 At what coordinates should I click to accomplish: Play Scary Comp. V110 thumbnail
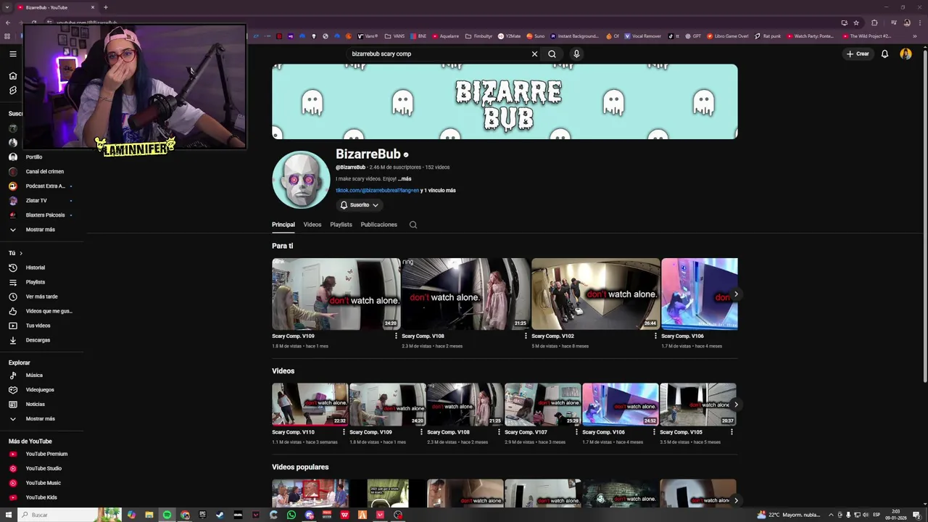tap(310, 405)
